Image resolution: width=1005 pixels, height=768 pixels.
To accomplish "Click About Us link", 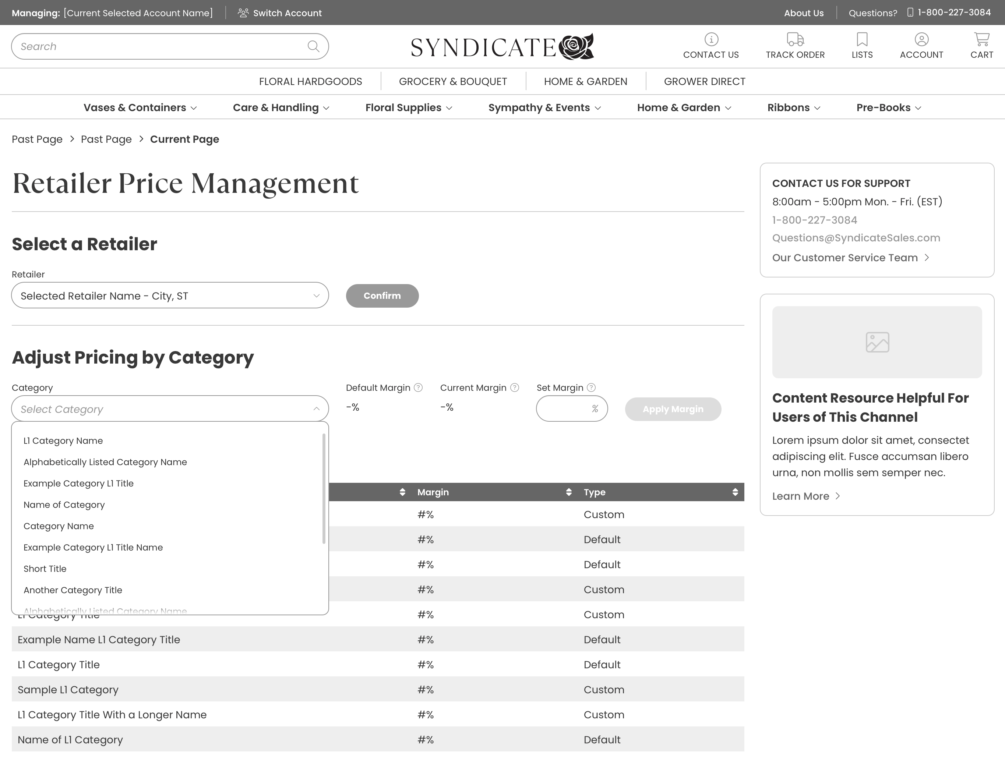I will pyautogui.click(x=804, y=13).
